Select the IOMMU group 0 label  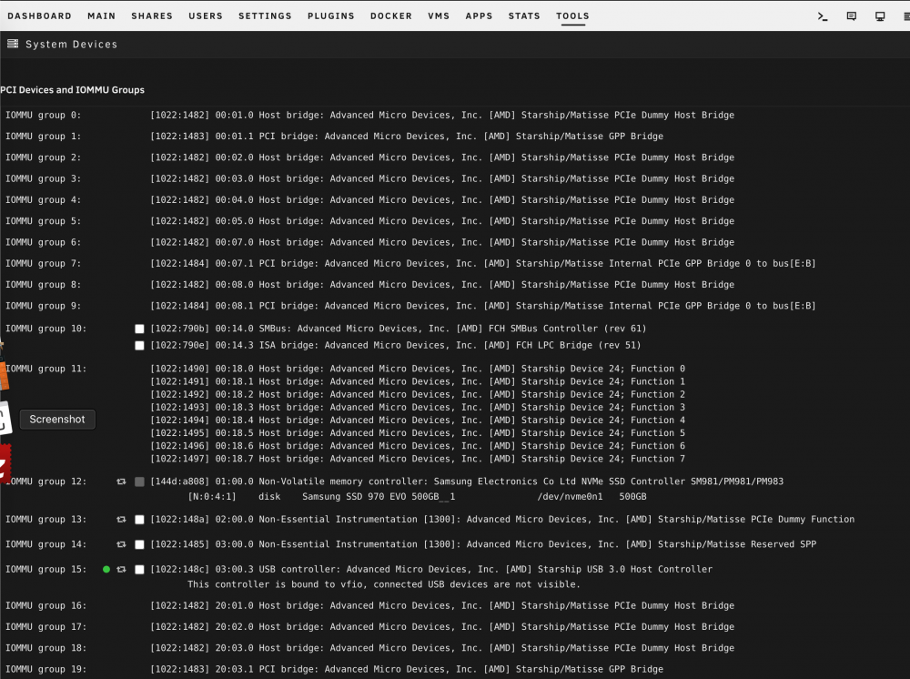(44, 115)
